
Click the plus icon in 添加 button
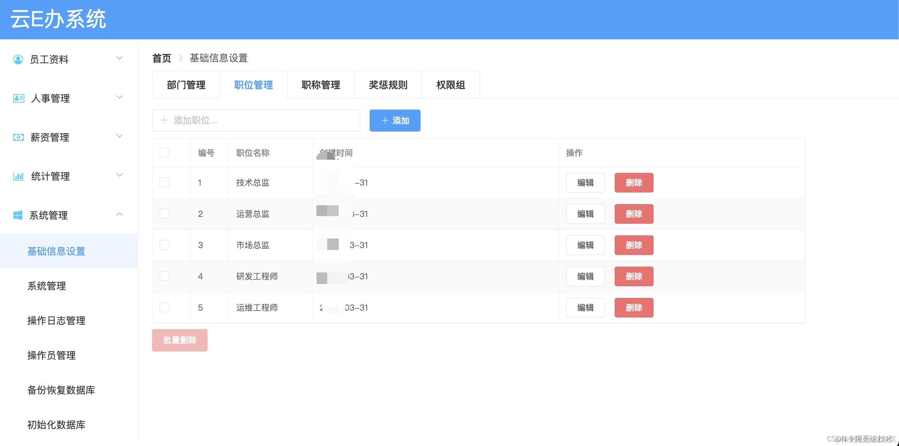coord(385,120)
